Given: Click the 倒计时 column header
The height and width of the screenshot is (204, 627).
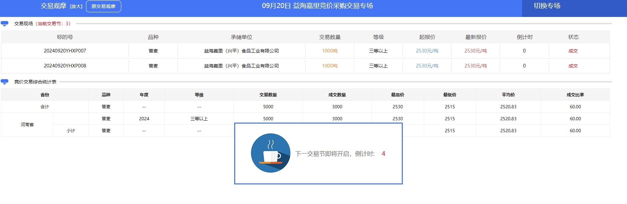Looking at the screenshot, I should coord(524,37).
